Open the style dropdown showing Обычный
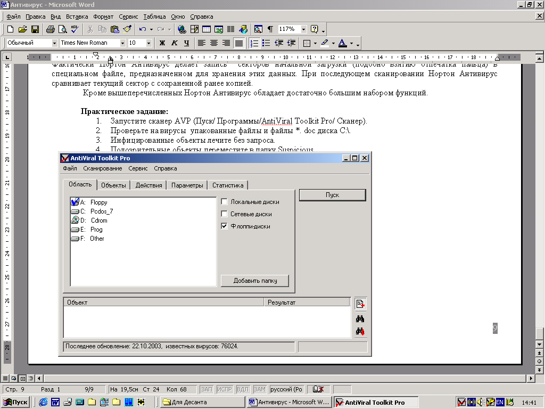The image size is (545, 409). click(x=54, y=43)
